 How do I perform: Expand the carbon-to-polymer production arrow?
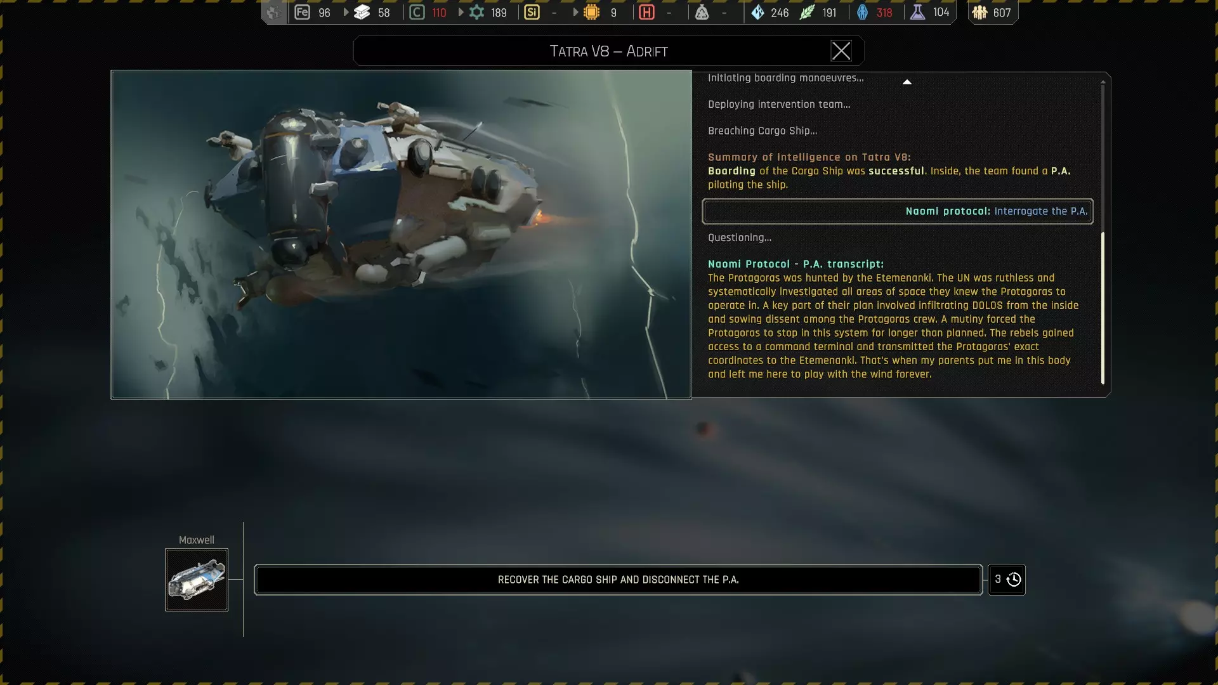point(461,12)
